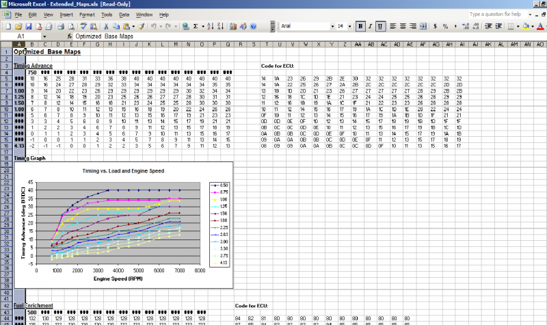Viewport: 547px width, 325px height.
Task: Click the Name Box showing A1
Action: click(x=21, y=36)
